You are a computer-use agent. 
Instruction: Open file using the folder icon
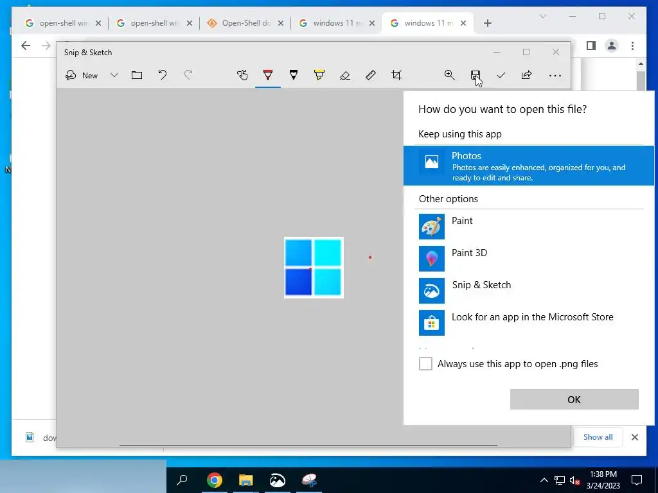click(137, 76)
